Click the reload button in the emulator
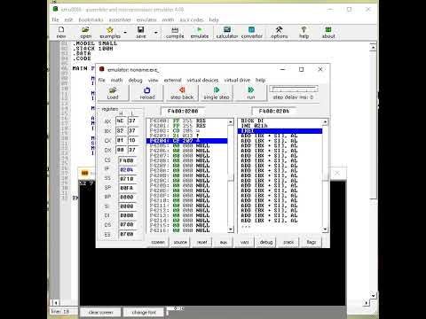The image size is (426, 319). coord(147,93)
